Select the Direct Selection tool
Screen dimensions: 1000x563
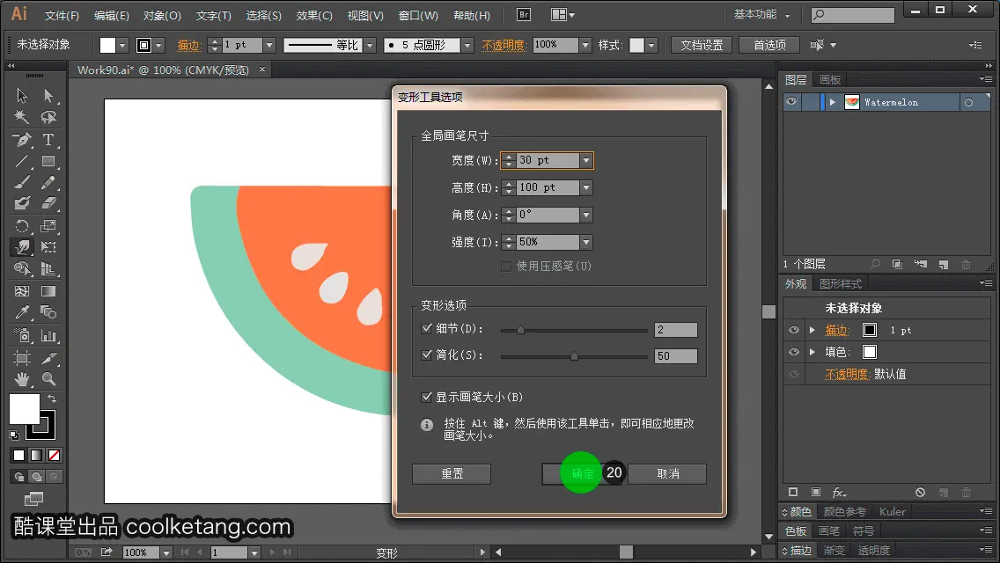48,96
